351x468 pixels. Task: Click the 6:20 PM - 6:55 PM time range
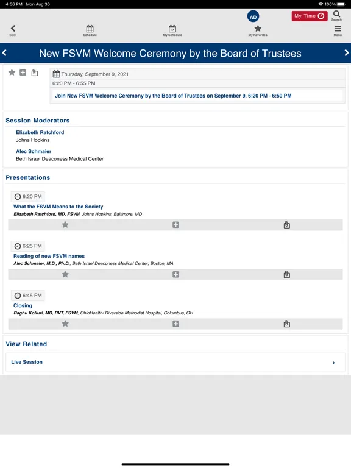tap(74, 83)
